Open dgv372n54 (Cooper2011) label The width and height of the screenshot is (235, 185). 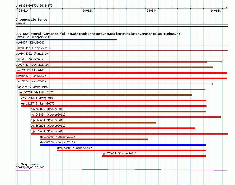58,142
